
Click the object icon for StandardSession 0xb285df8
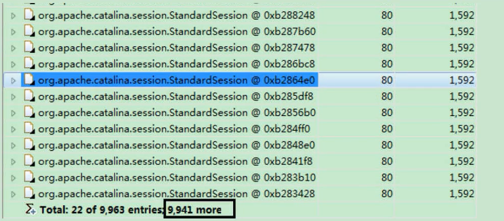click(29, 96)
